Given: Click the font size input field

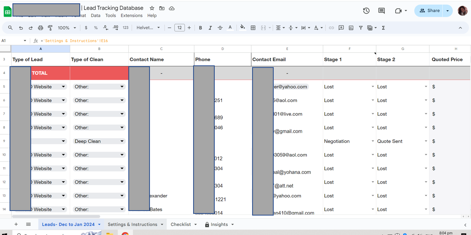Looking at the screenshot, I should click(x=179, y=28).
